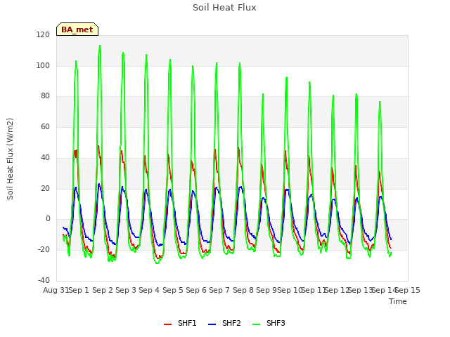Click the Aug 31 x-axis tick label

[56, 290]
